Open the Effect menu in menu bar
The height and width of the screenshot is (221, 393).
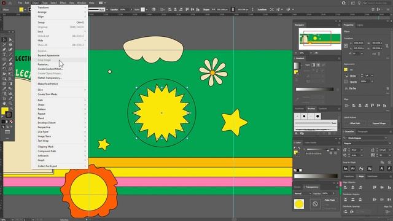[63, 2]
